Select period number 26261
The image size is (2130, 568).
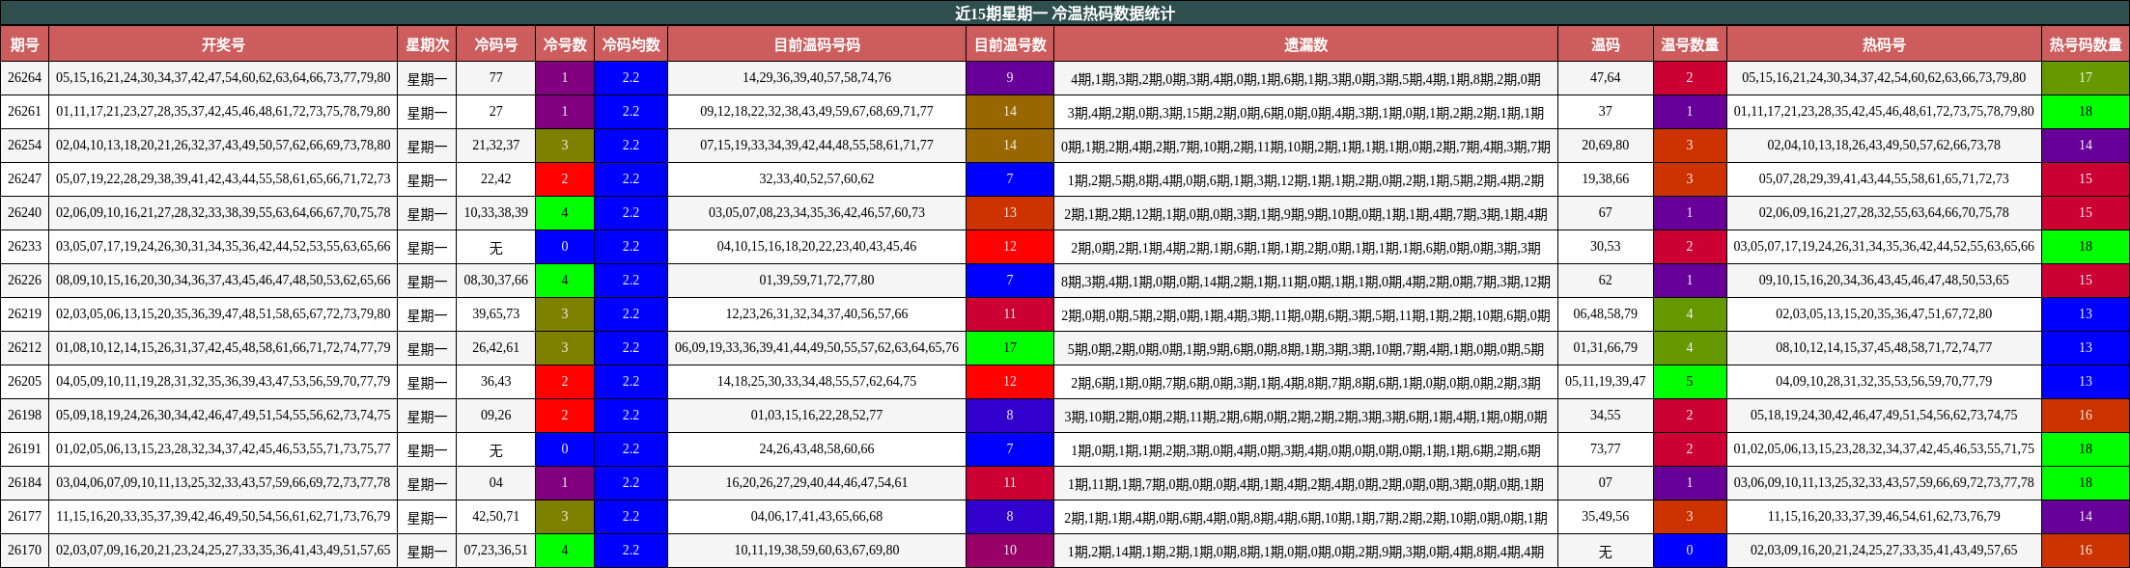[24, 112]
